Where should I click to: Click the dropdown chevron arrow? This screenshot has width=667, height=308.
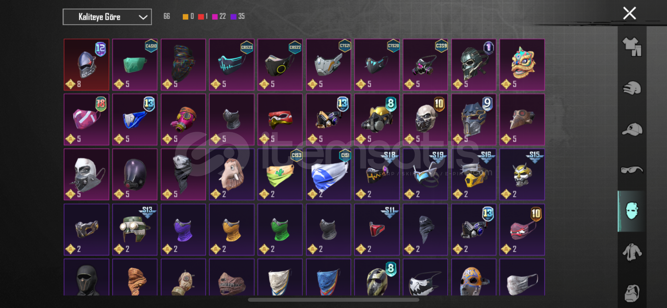point(143,17)
